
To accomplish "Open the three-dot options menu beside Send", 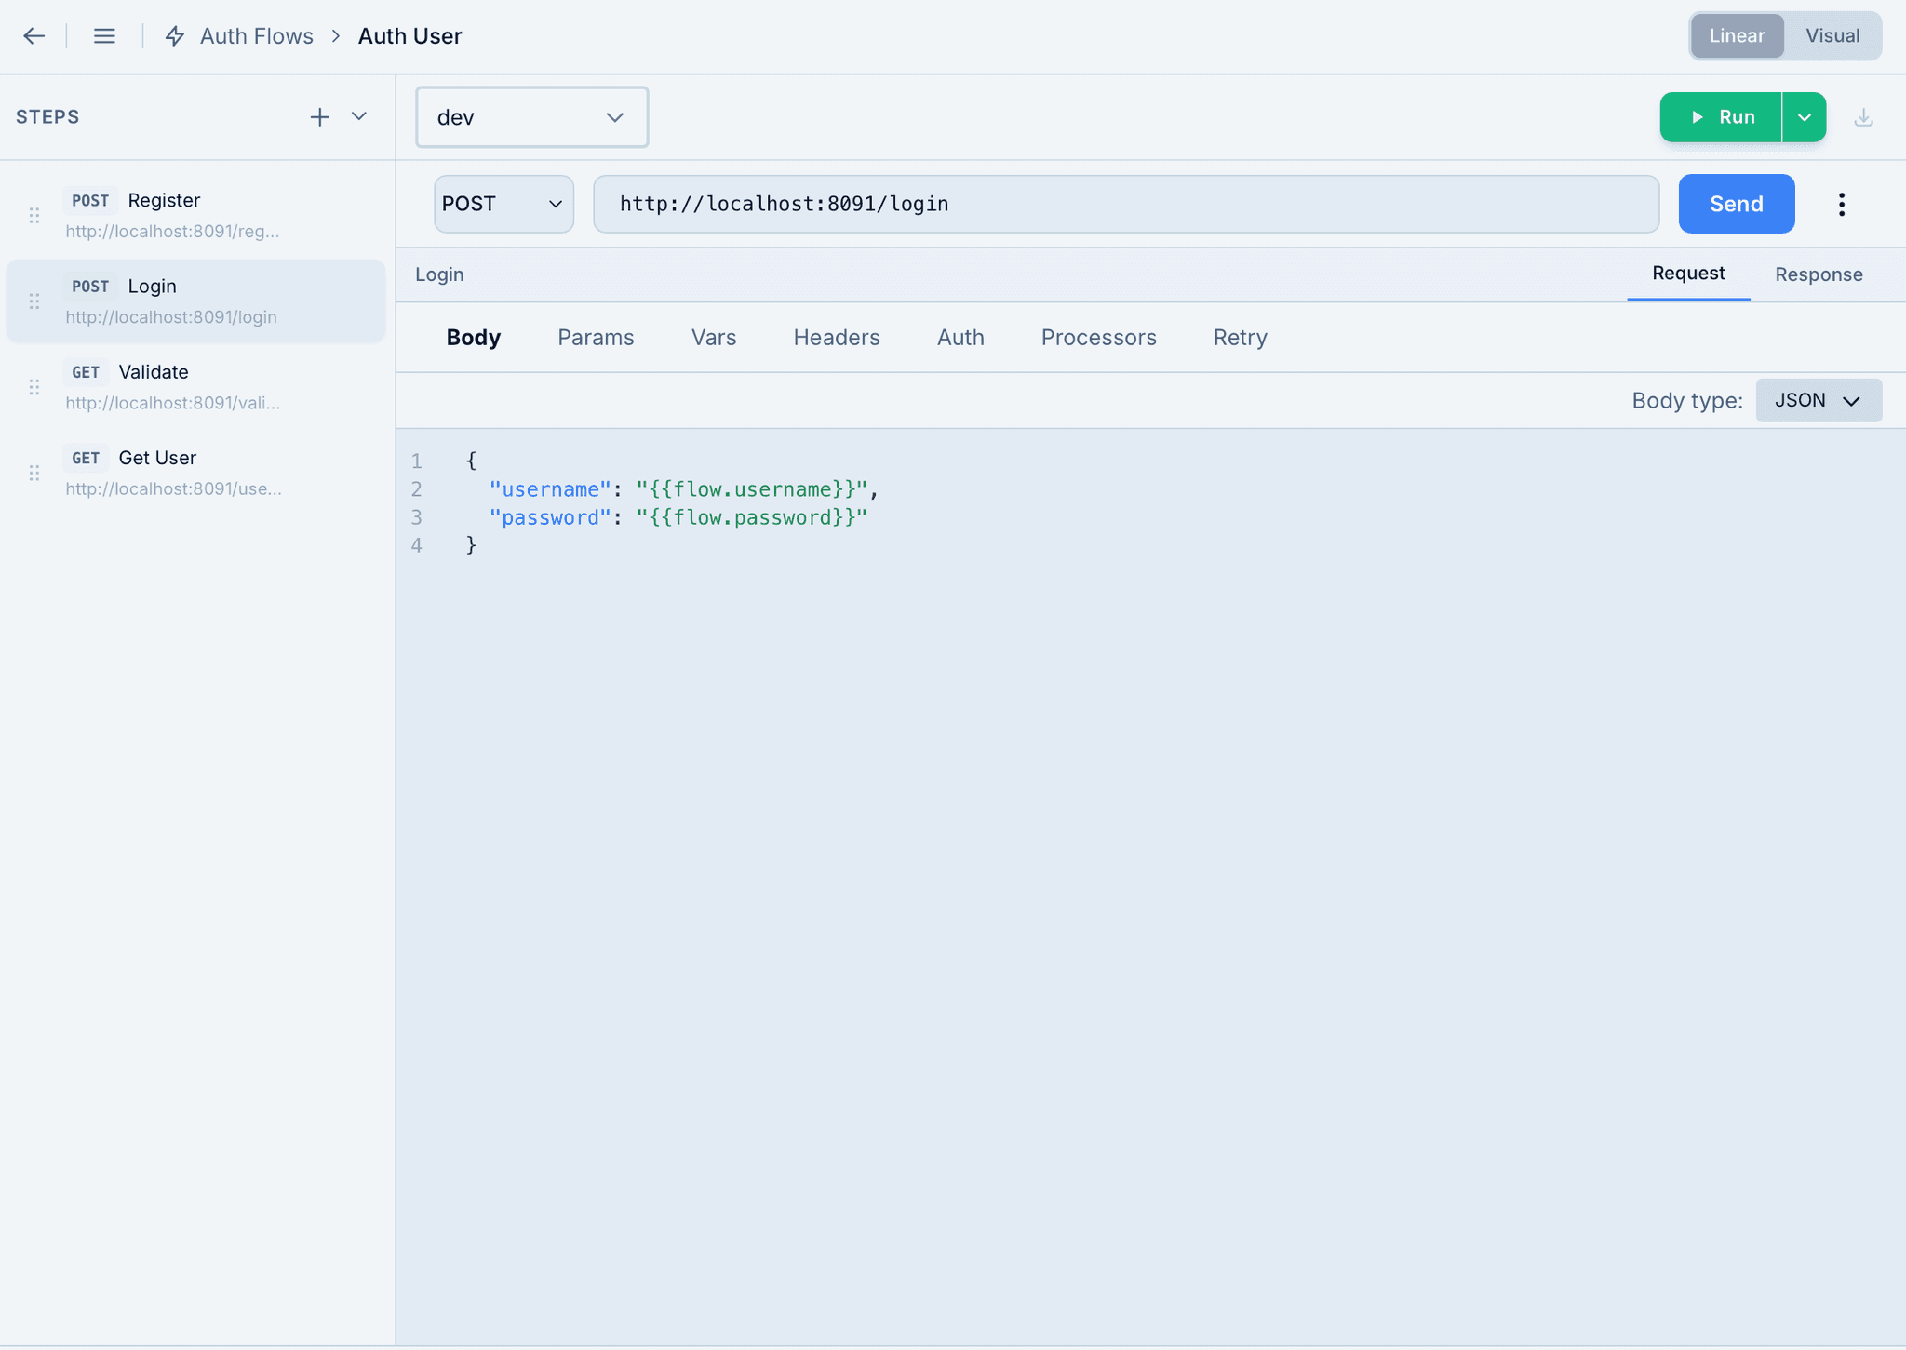I will tap(1841, 204).
